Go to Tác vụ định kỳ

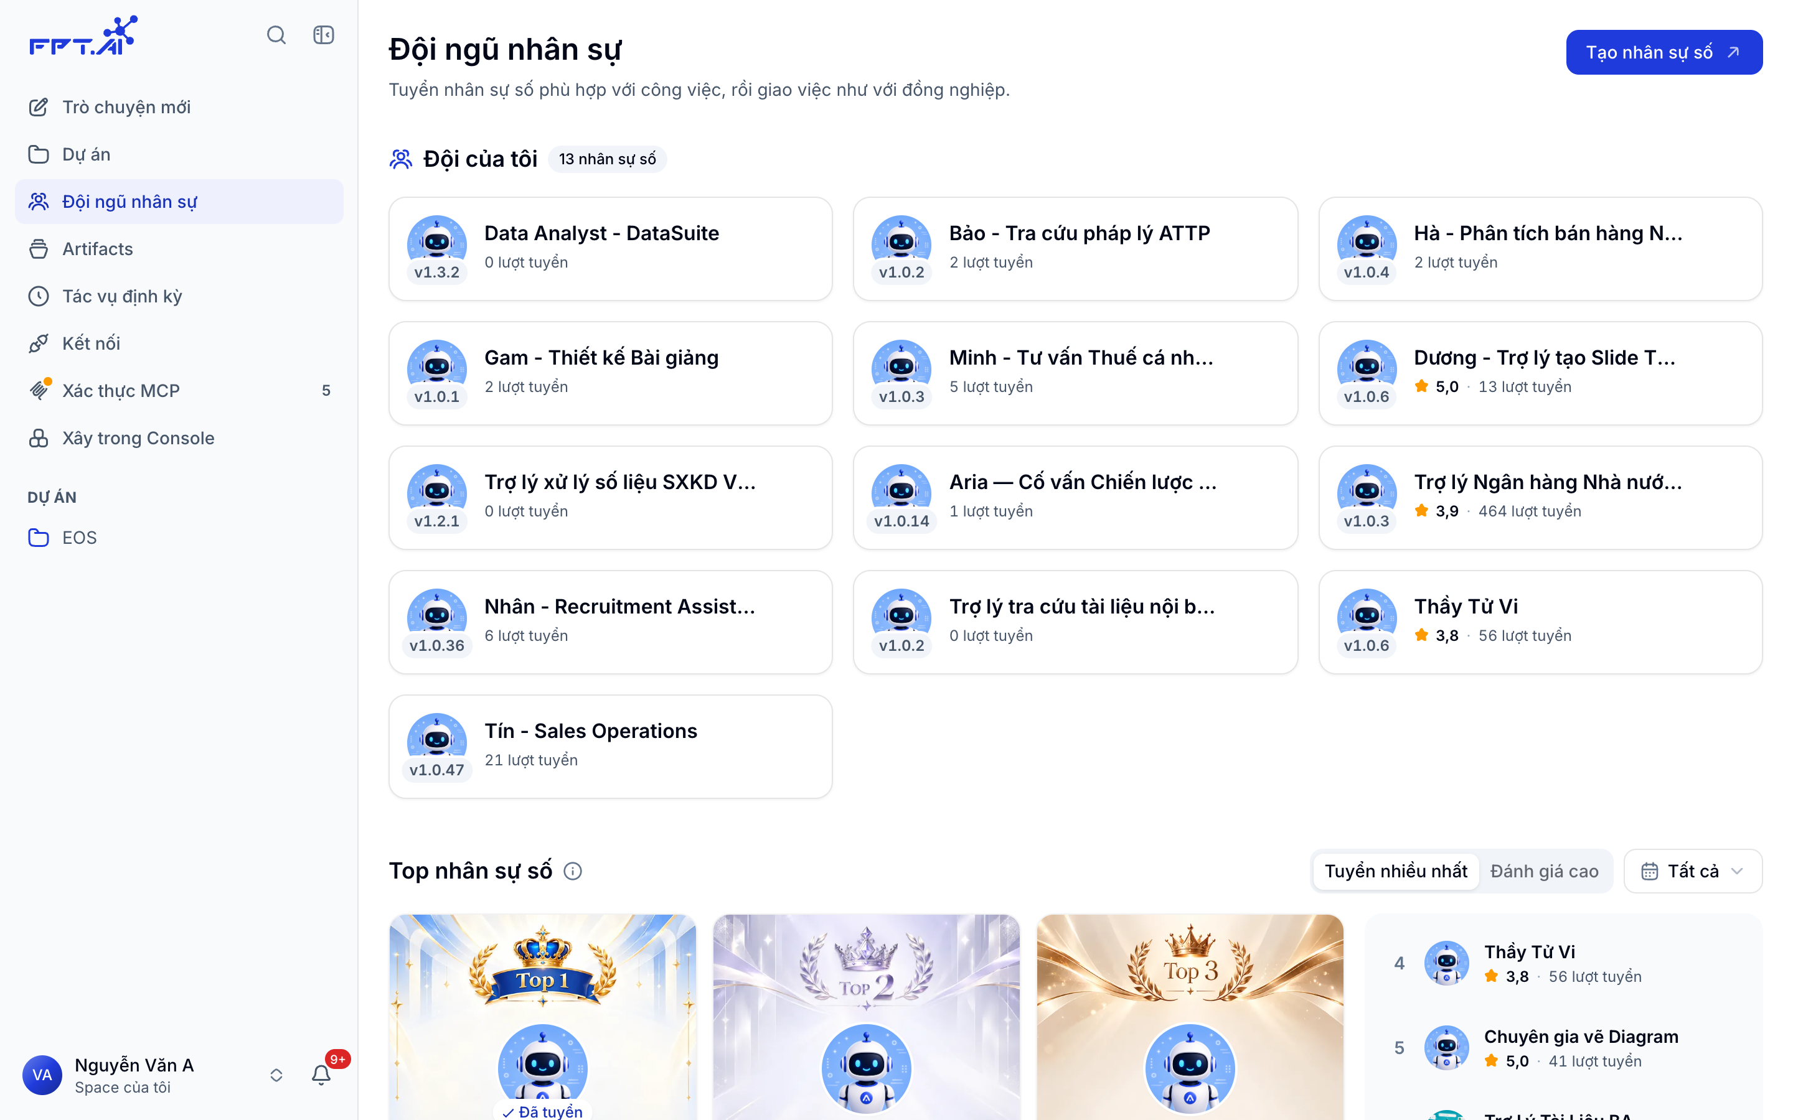pos(179,296)
